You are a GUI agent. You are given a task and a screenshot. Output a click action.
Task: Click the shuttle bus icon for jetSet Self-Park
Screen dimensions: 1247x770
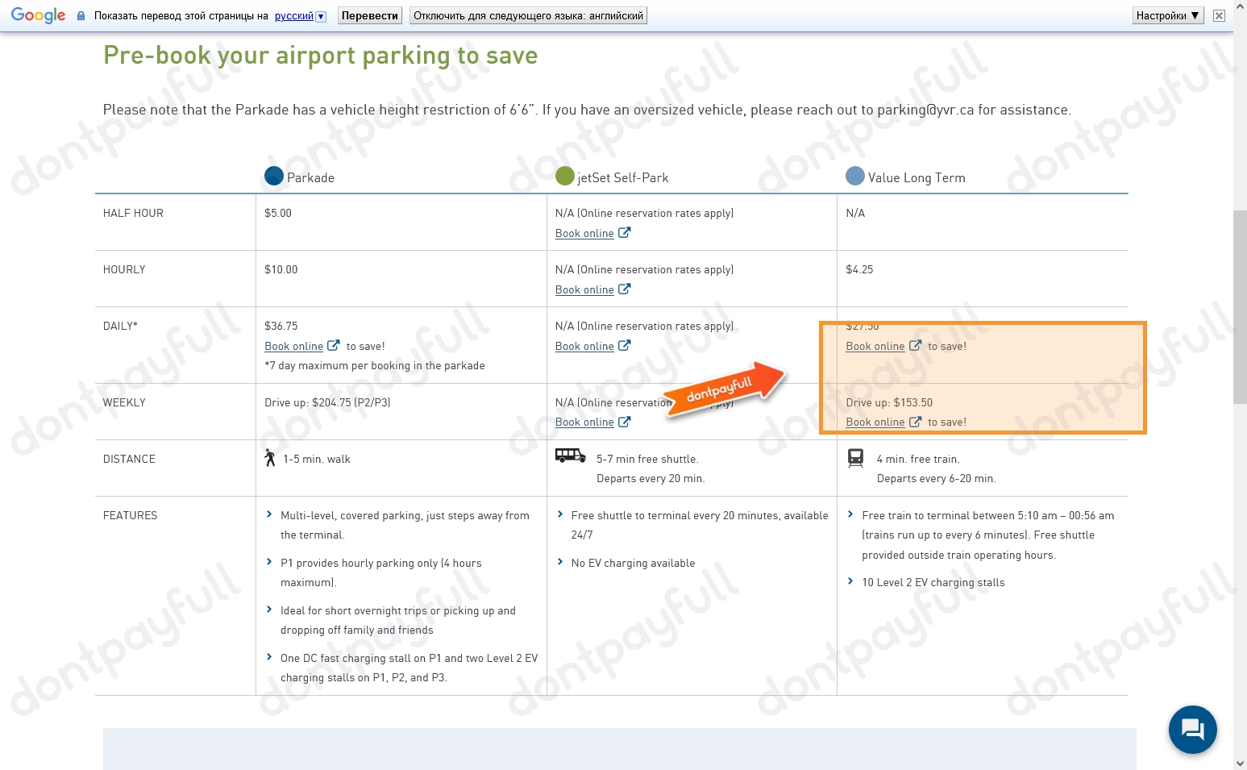pos(570,454)
